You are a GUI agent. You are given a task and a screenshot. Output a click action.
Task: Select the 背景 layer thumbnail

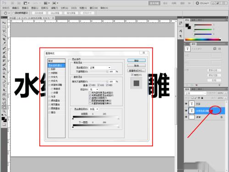click(191, 117)
